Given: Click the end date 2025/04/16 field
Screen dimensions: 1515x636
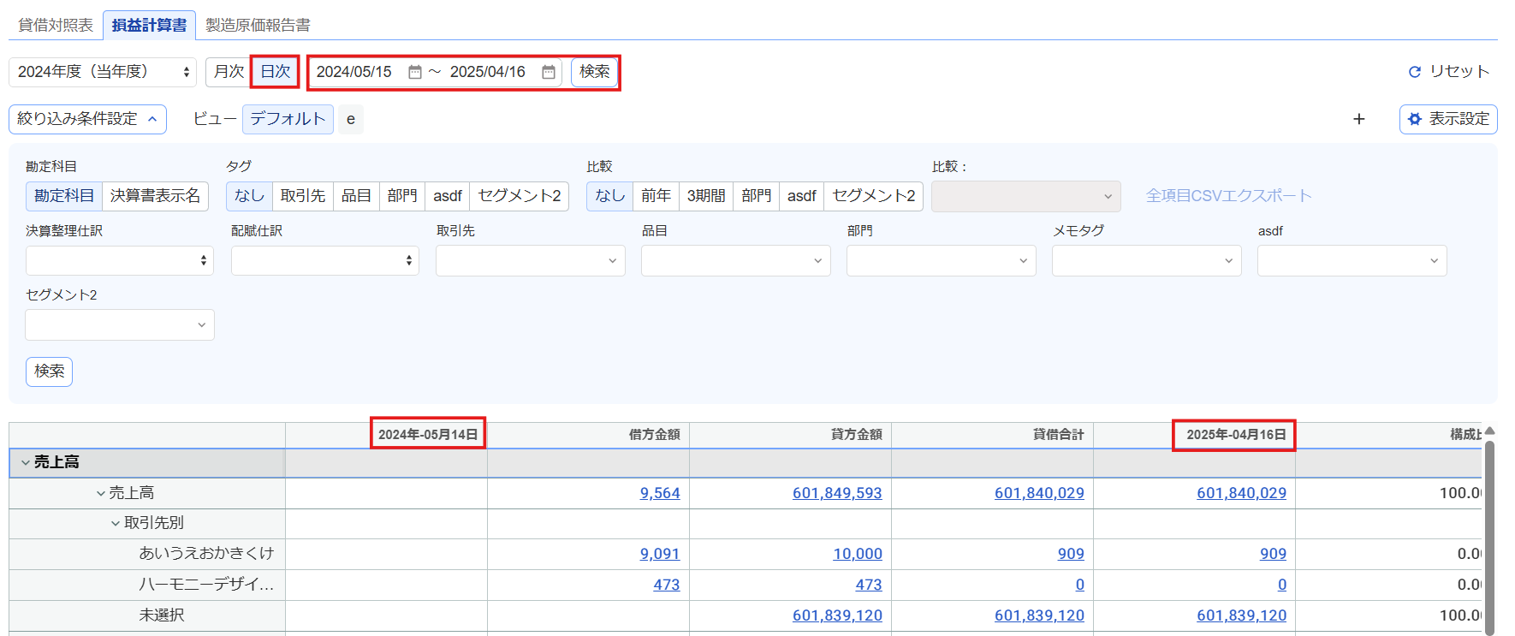Looking at the screenshot, I should [488, 72].
